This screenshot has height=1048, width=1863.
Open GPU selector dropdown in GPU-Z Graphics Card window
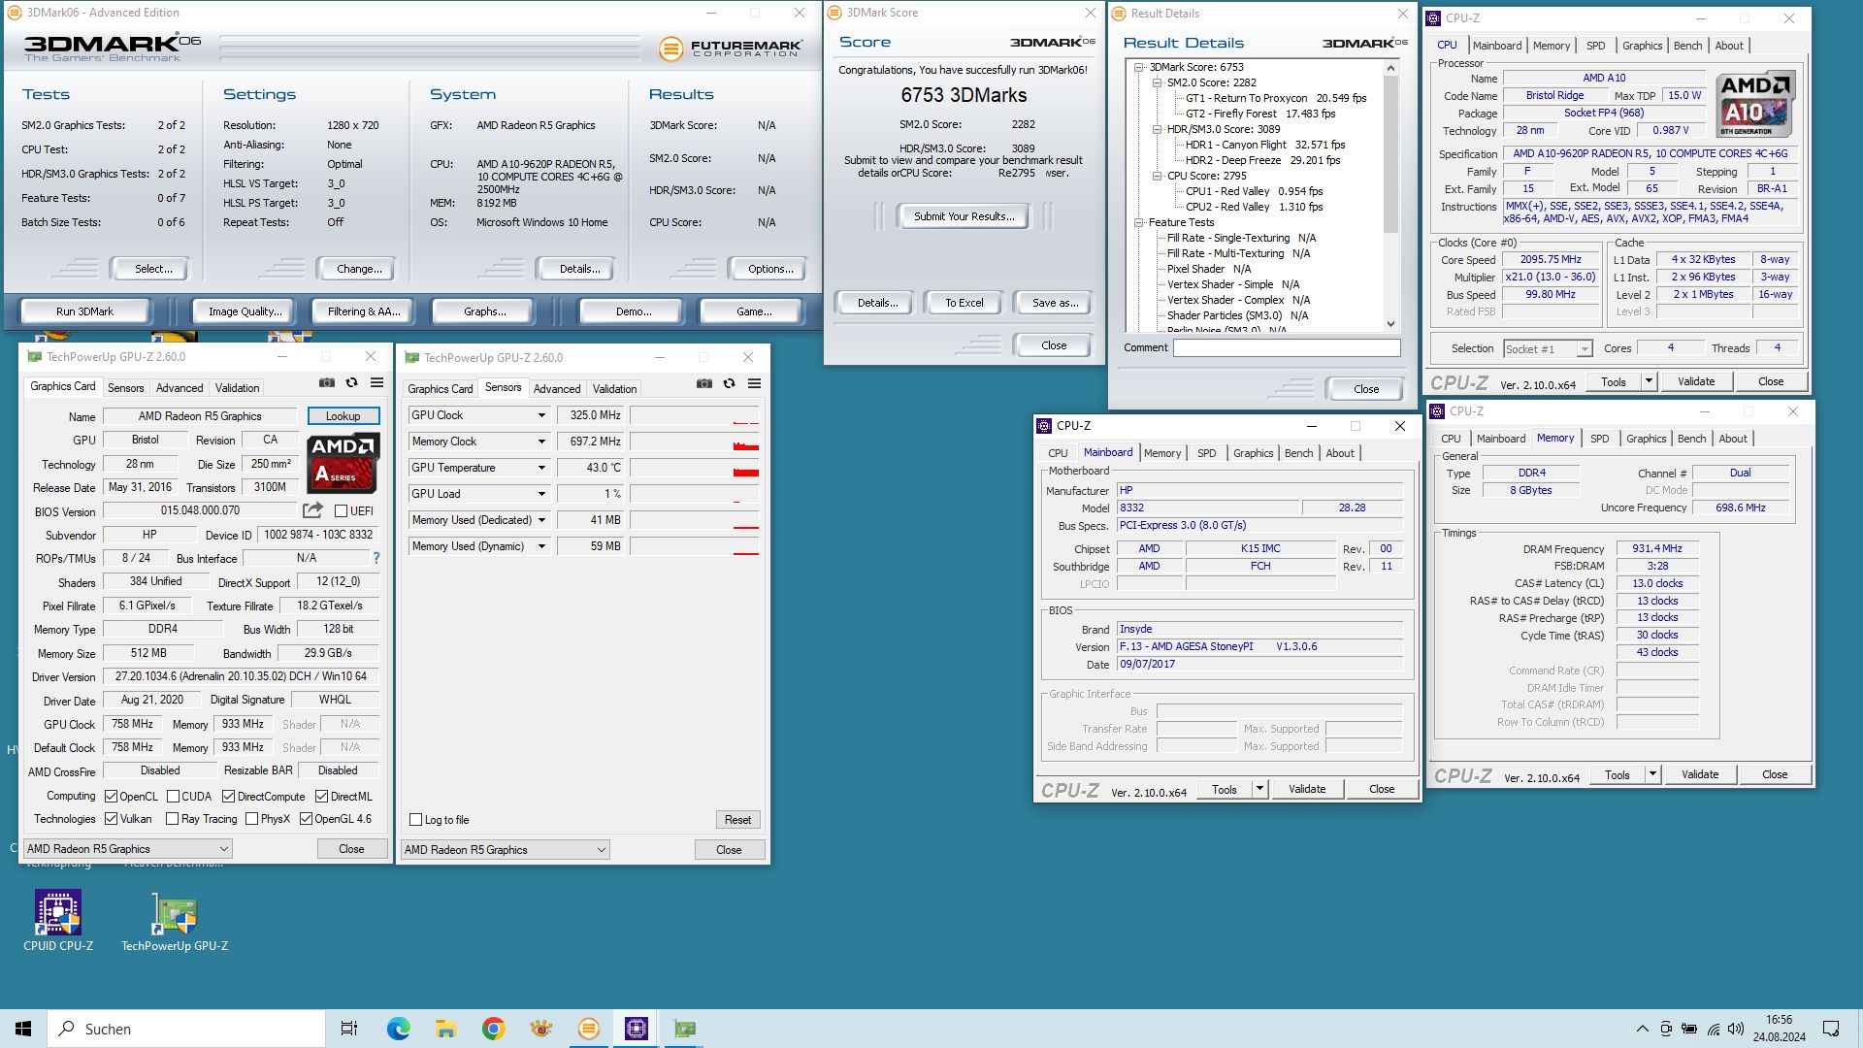click(x=128, y=849)
